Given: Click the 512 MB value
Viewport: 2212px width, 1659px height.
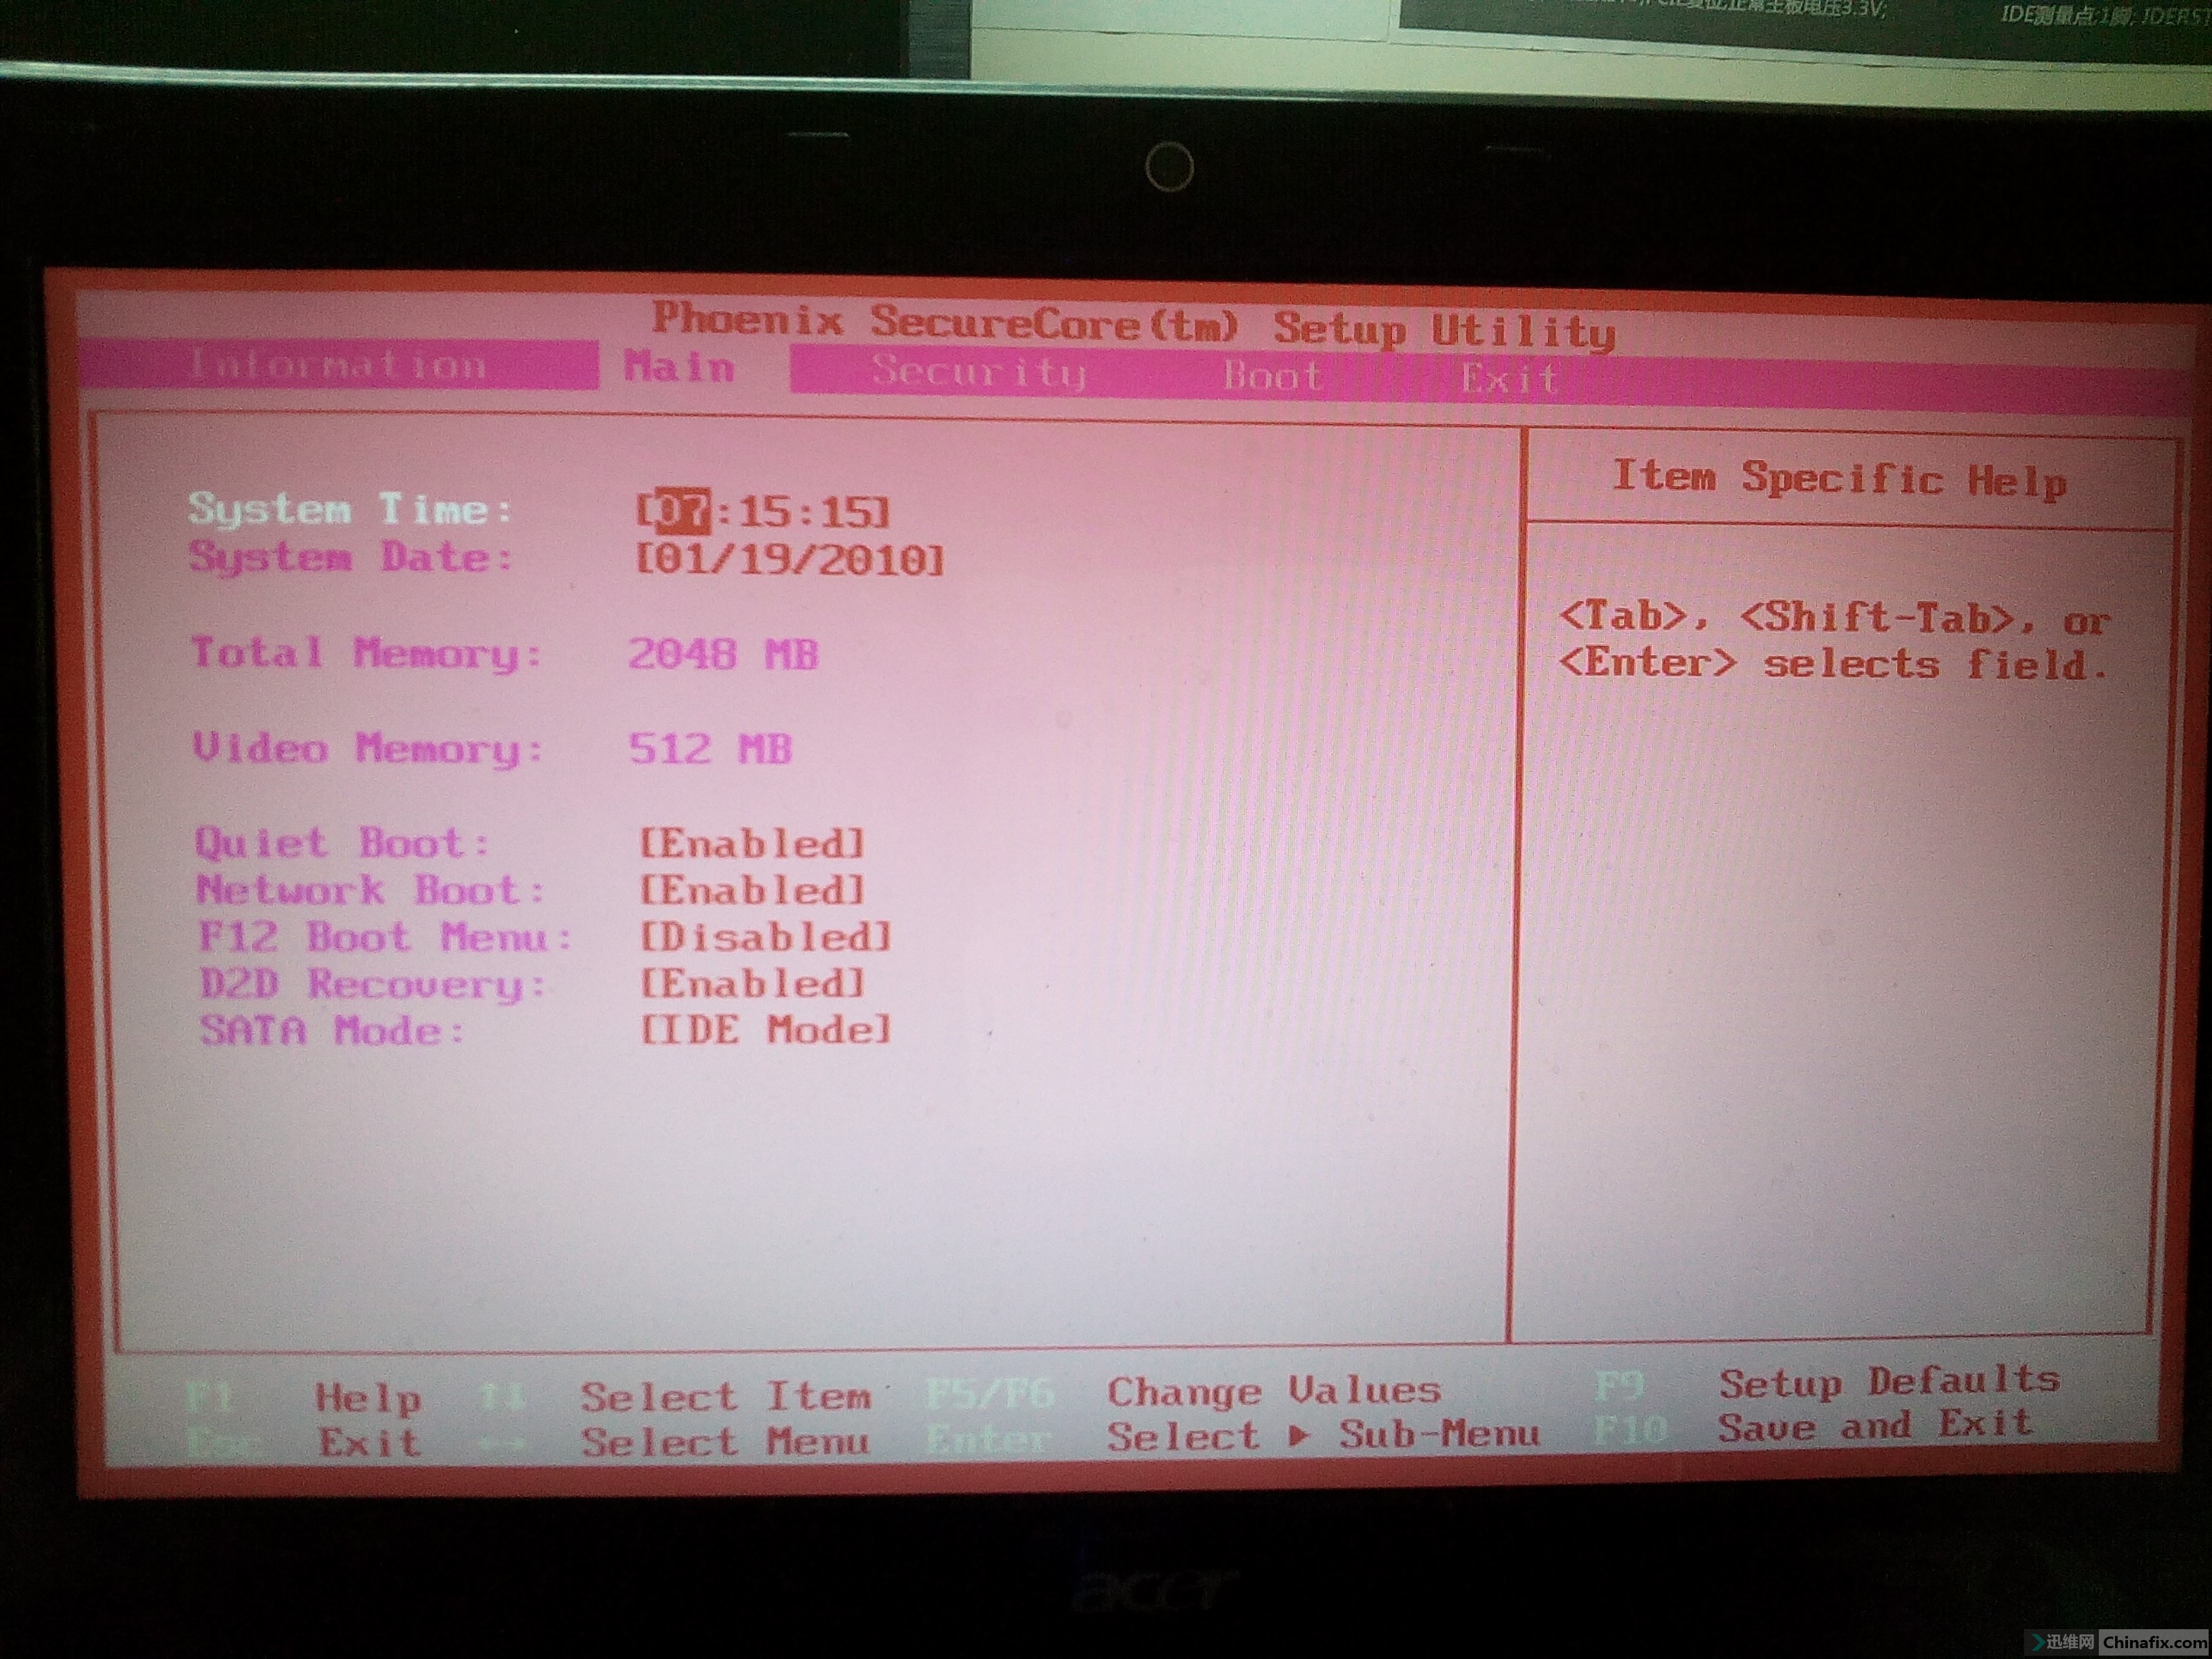Looking at the screenshot, I should click(710, 749).
